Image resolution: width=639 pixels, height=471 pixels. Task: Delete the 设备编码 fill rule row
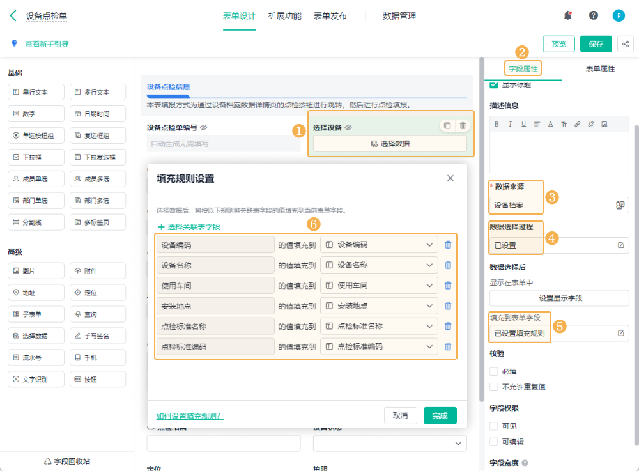448,245
